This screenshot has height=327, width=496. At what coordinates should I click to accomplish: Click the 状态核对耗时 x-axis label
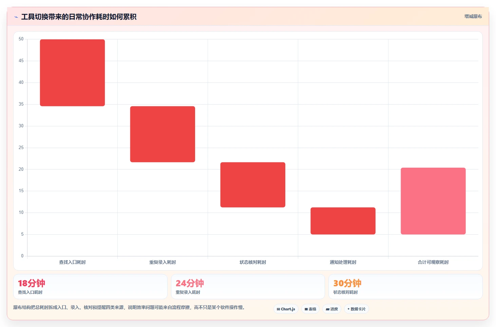click(253, 262)
